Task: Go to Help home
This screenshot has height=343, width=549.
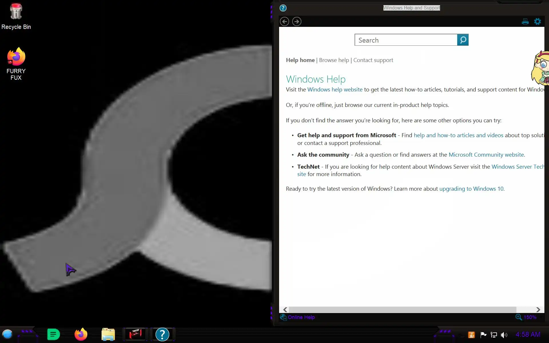Action: coord(300,60)
